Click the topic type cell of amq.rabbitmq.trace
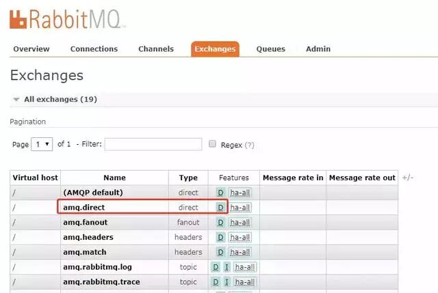 [188, 282]
